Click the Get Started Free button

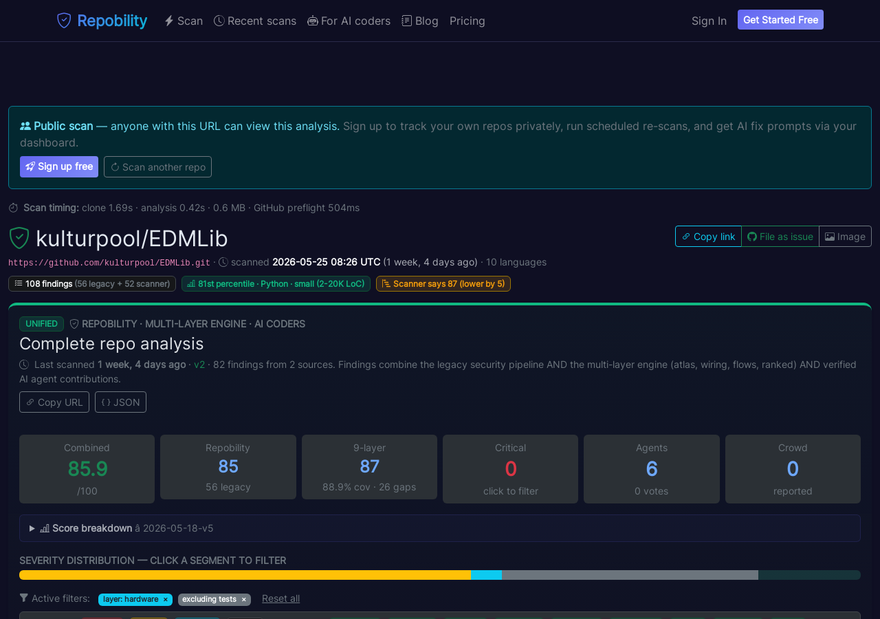(x=780, y=20)
